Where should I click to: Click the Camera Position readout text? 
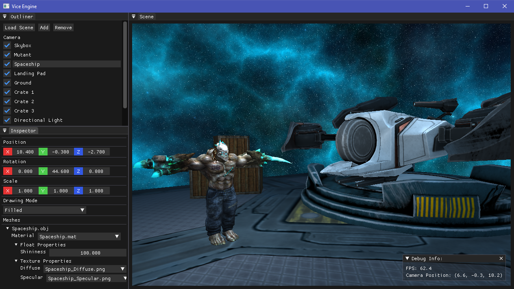454,275
